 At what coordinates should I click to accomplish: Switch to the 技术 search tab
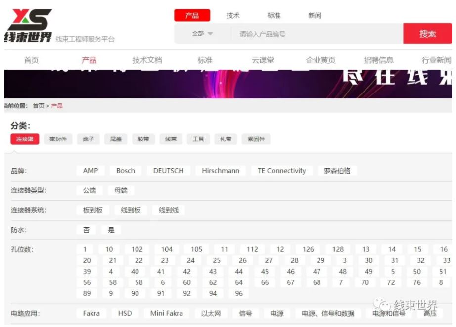click(x=233, y=15)
